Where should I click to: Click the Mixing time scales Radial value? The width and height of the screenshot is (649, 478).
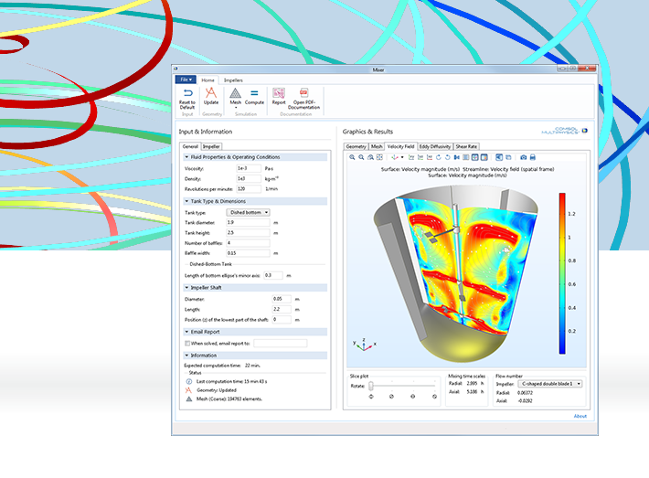coord(472,384)
